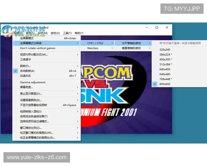Uncheck 自动跳帧(A) option
207x166 pixels.
click(47, 71)
